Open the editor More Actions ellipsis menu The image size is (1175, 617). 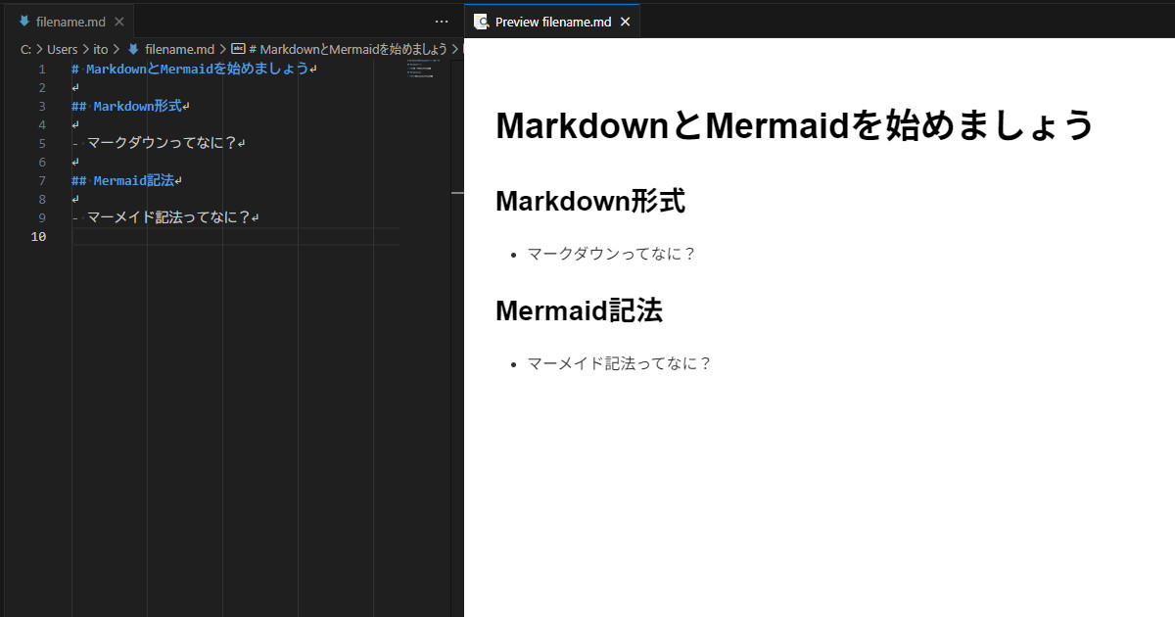[441, 22]
